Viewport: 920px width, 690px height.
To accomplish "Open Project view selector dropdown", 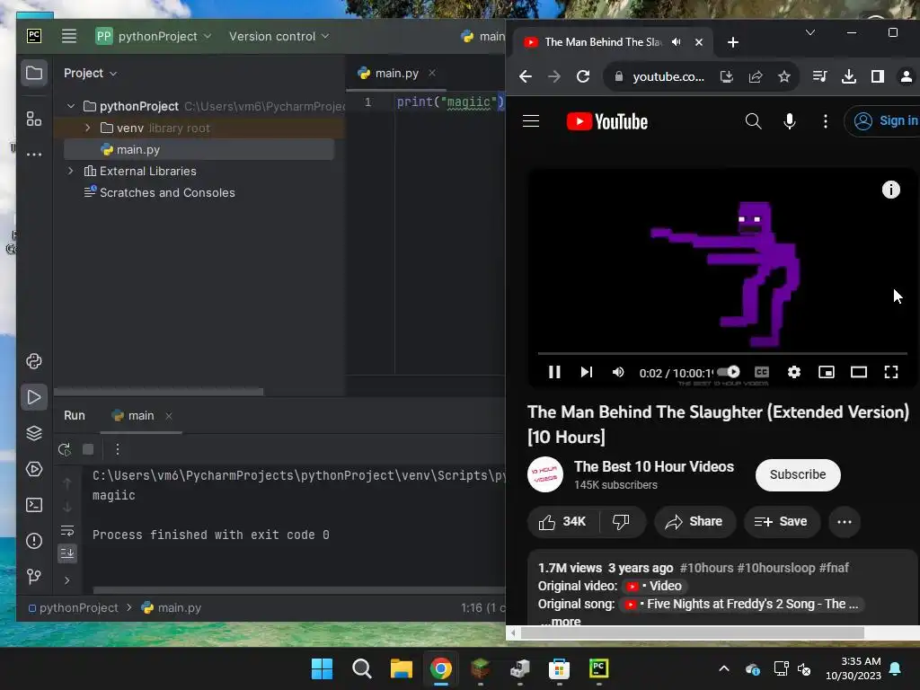I will (90, 74).
